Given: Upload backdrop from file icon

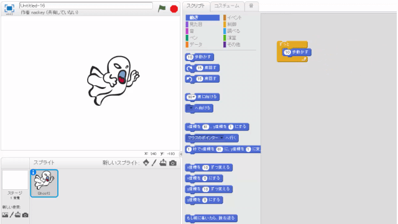Looking at the screenshot, I should [x=17, y=215].
